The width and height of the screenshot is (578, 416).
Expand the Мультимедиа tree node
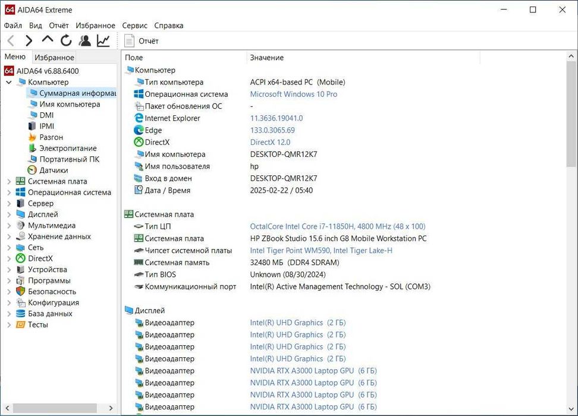(9, 225)
